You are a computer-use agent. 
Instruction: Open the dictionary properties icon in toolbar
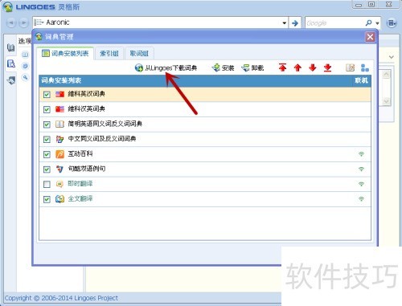(350, 67)
